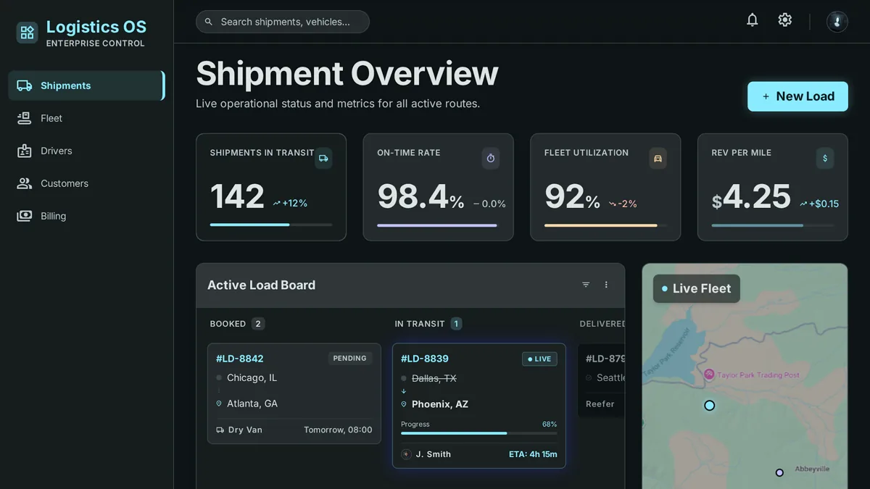Click the plus icon on New Load
This screenshot has height=489, width=870.
(766, 96)
